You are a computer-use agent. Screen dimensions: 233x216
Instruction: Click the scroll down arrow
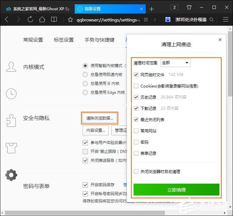tap(230, 207)
